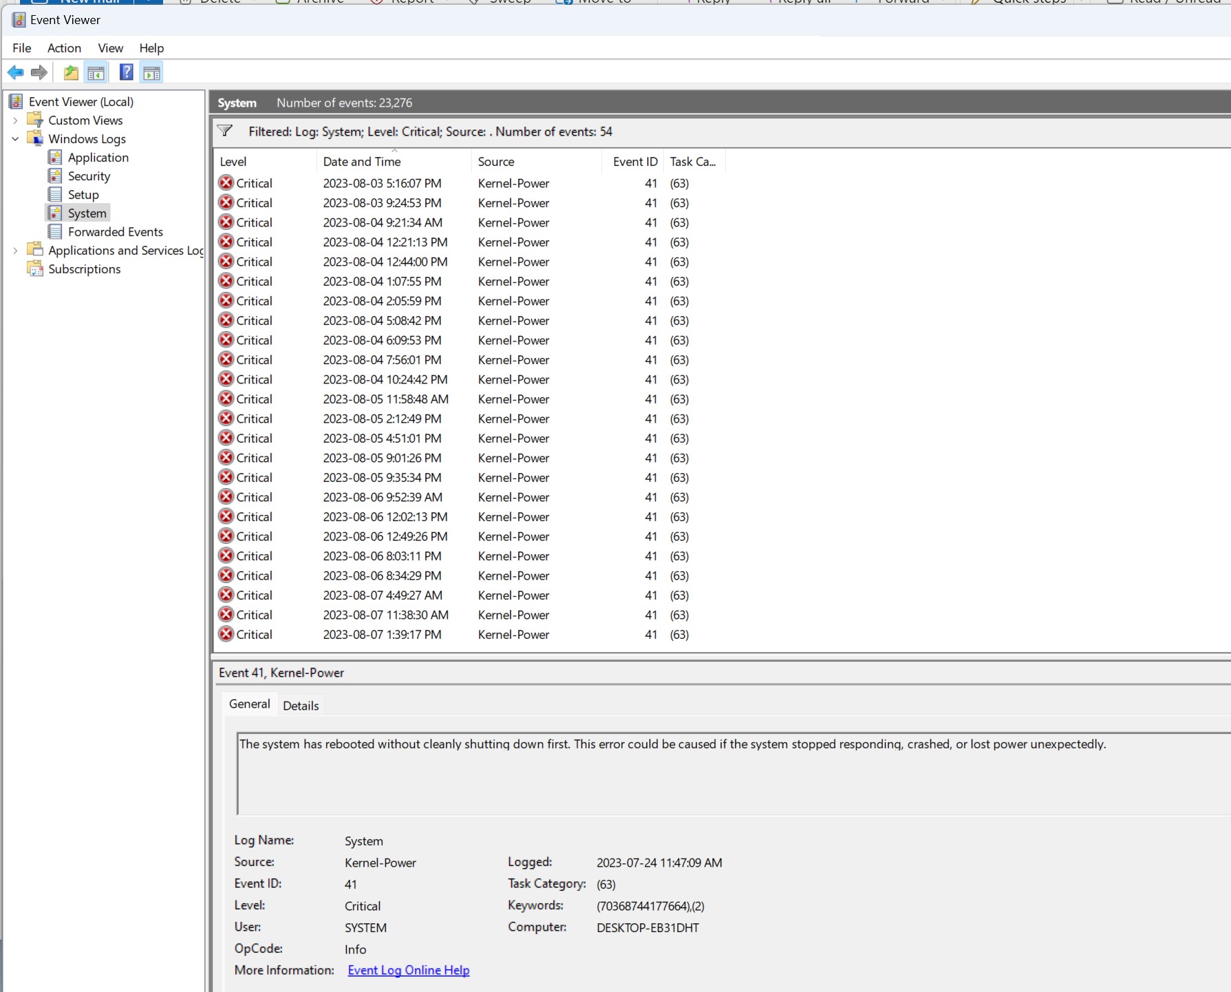Viewport: 1231px width, 992px height.
Task: Click the Keywords value (70368744177664),(2)
Action: click(x=650, y=906)
